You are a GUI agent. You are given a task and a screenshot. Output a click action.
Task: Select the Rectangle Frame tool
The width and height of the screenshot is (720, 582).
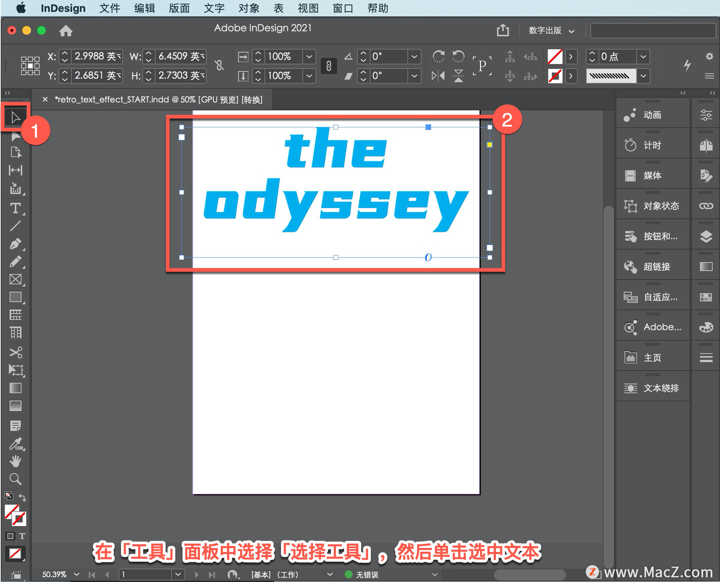click(x=15, y=279)
